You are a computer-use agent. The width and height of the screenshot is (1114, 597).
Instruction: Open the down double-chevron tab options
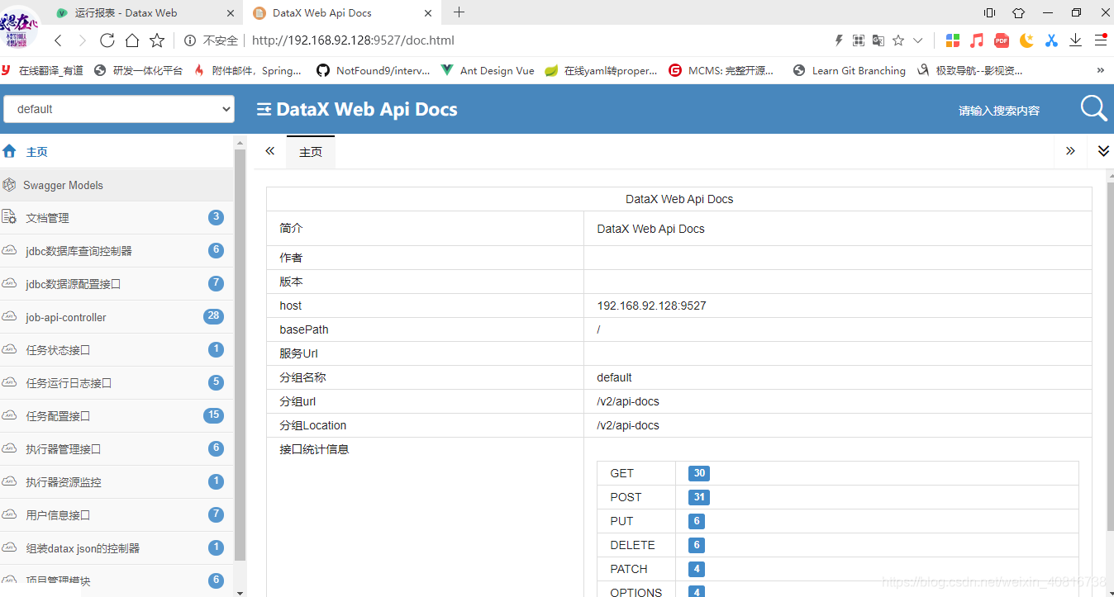pos(1102,151)
